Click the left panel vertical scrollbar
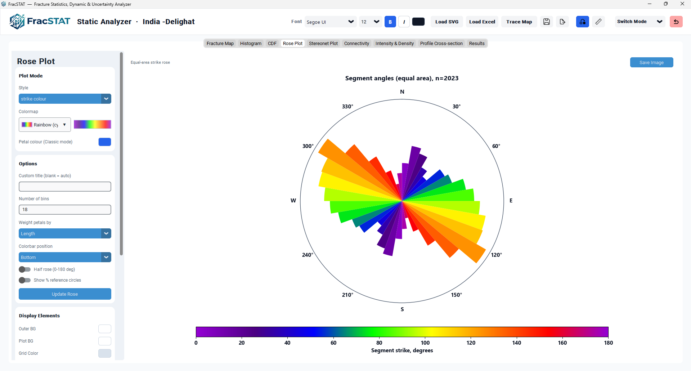This screenshot has width=691, height=371. (x=121, y=154)
